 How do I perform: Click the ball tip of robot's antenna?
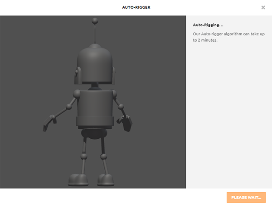[x=95, y=20]
